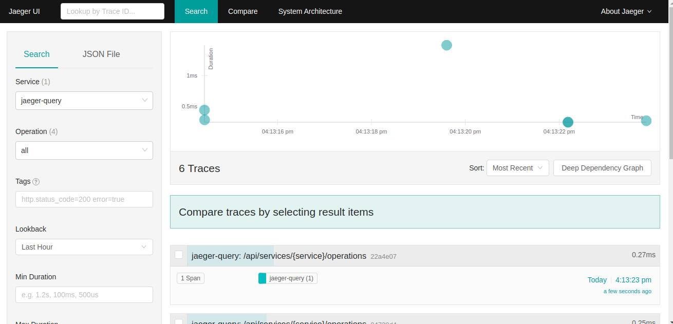Expand the About Jaeger menu
Viewport: 673px width, 324px height.
pos(626,11)
